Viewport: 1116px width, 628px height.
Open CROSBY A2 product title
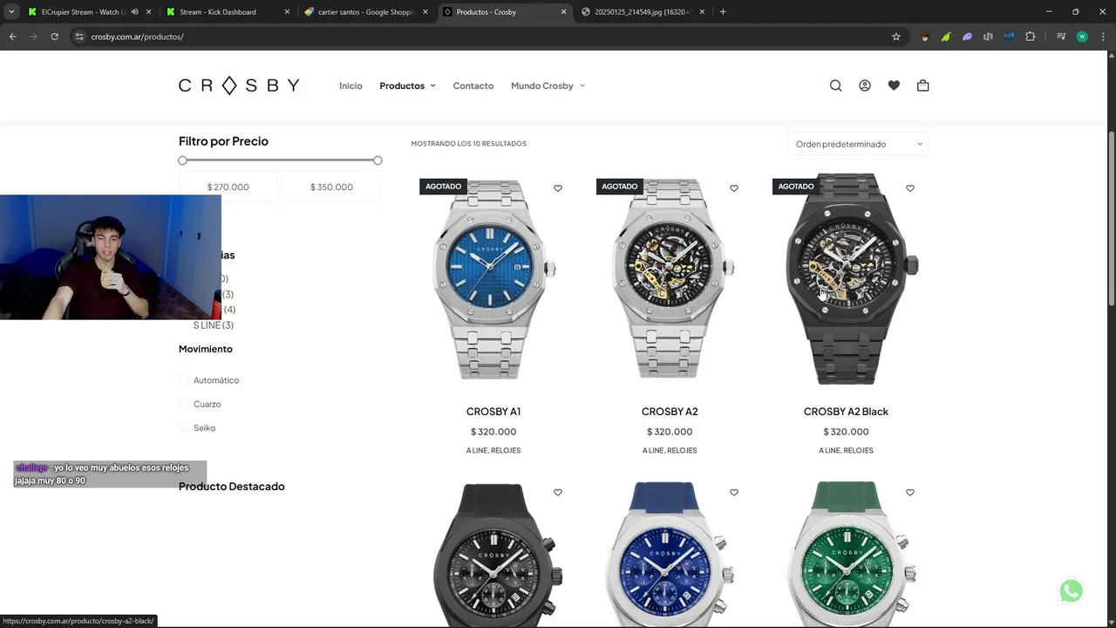[x=670, y=412]
